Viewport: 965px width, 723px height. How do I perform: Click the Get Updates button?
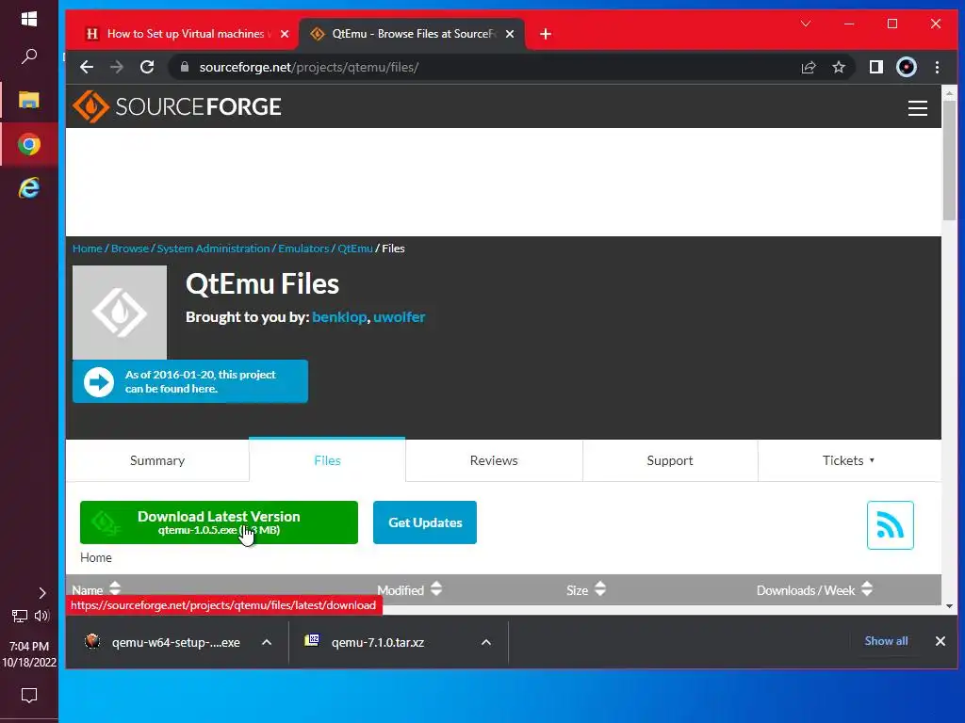point(425,522)
